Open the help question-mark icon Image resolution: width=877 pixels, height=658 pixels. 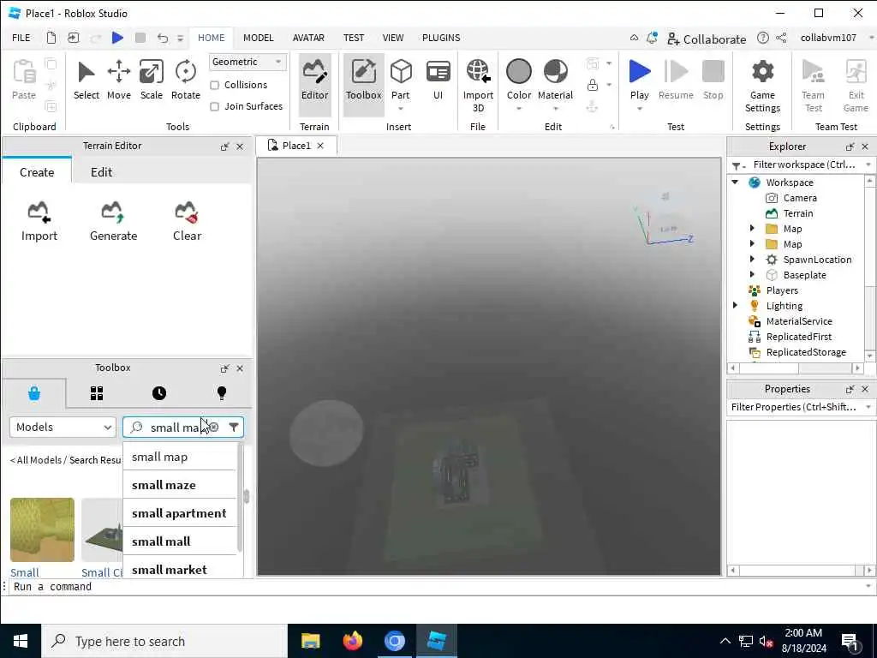point(763,38)
